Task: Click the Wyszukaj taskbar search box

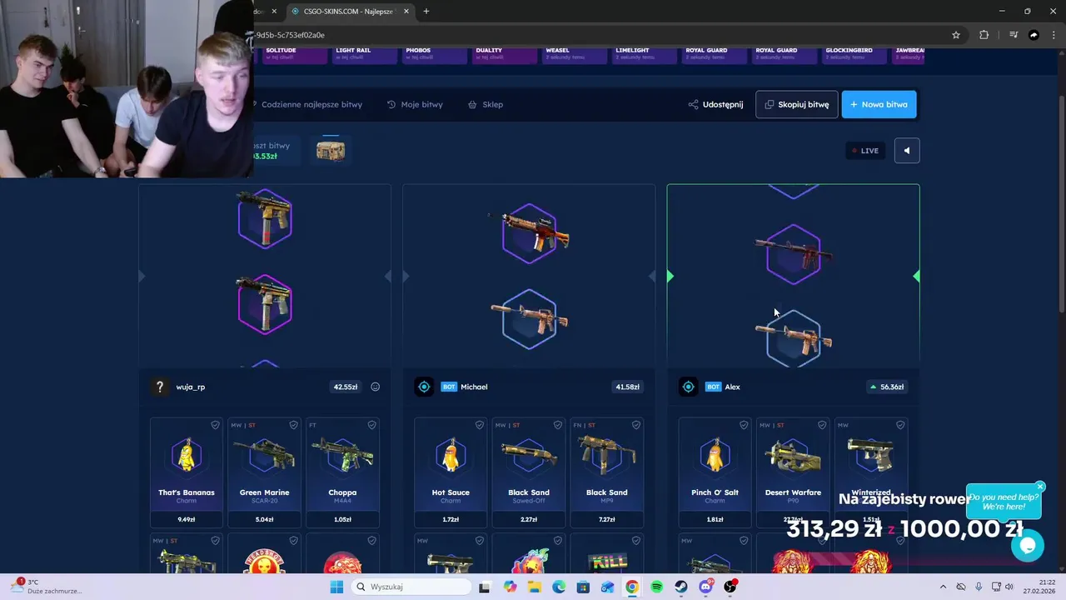Action: point(411,587)
